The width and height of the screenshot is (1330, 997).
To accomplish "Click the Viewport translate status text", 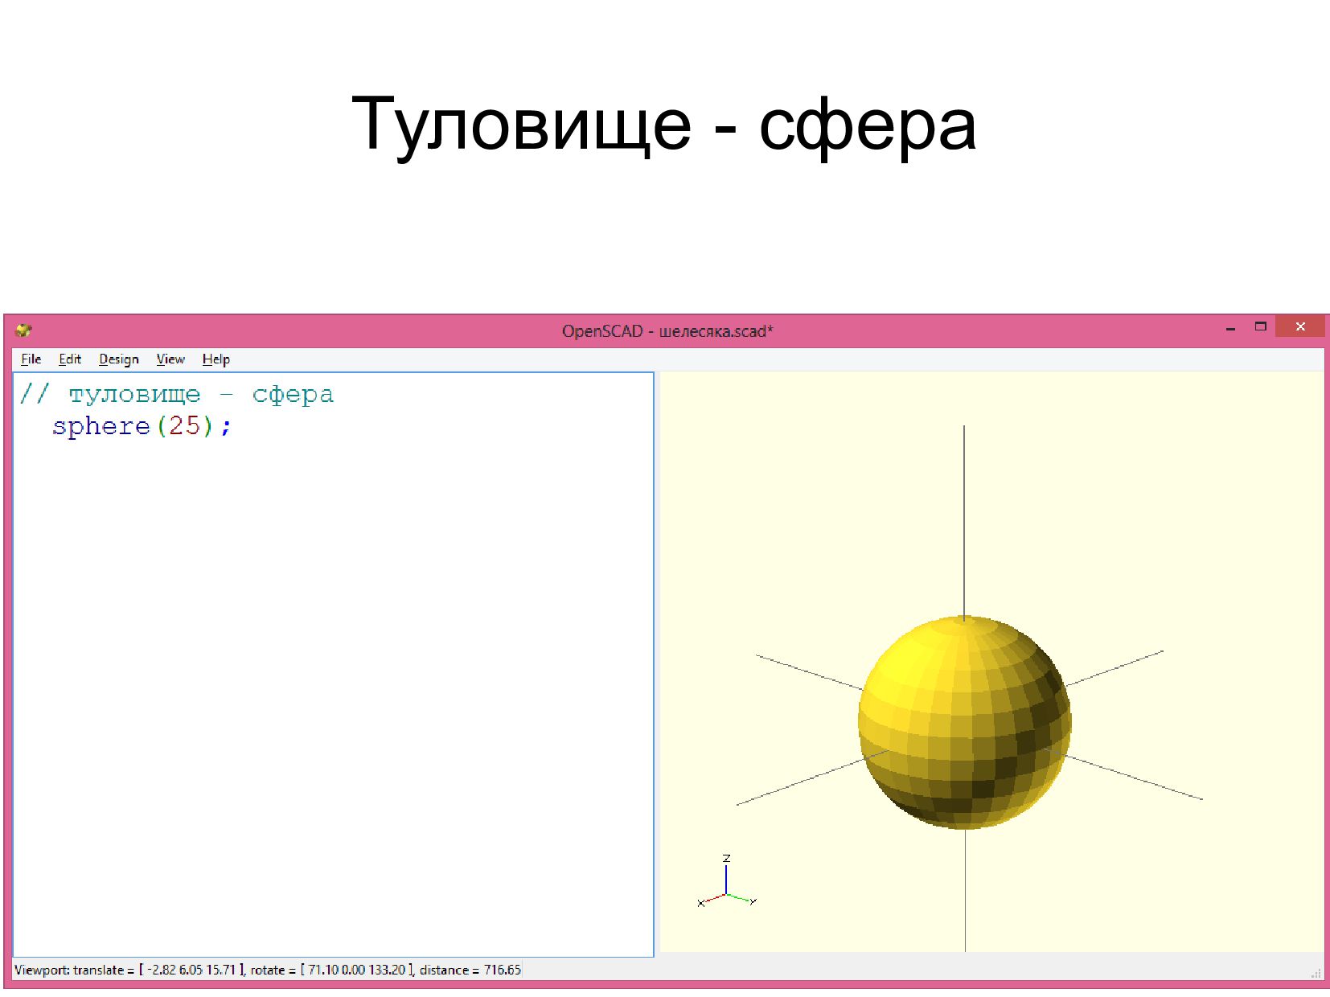I will [129, 970].
